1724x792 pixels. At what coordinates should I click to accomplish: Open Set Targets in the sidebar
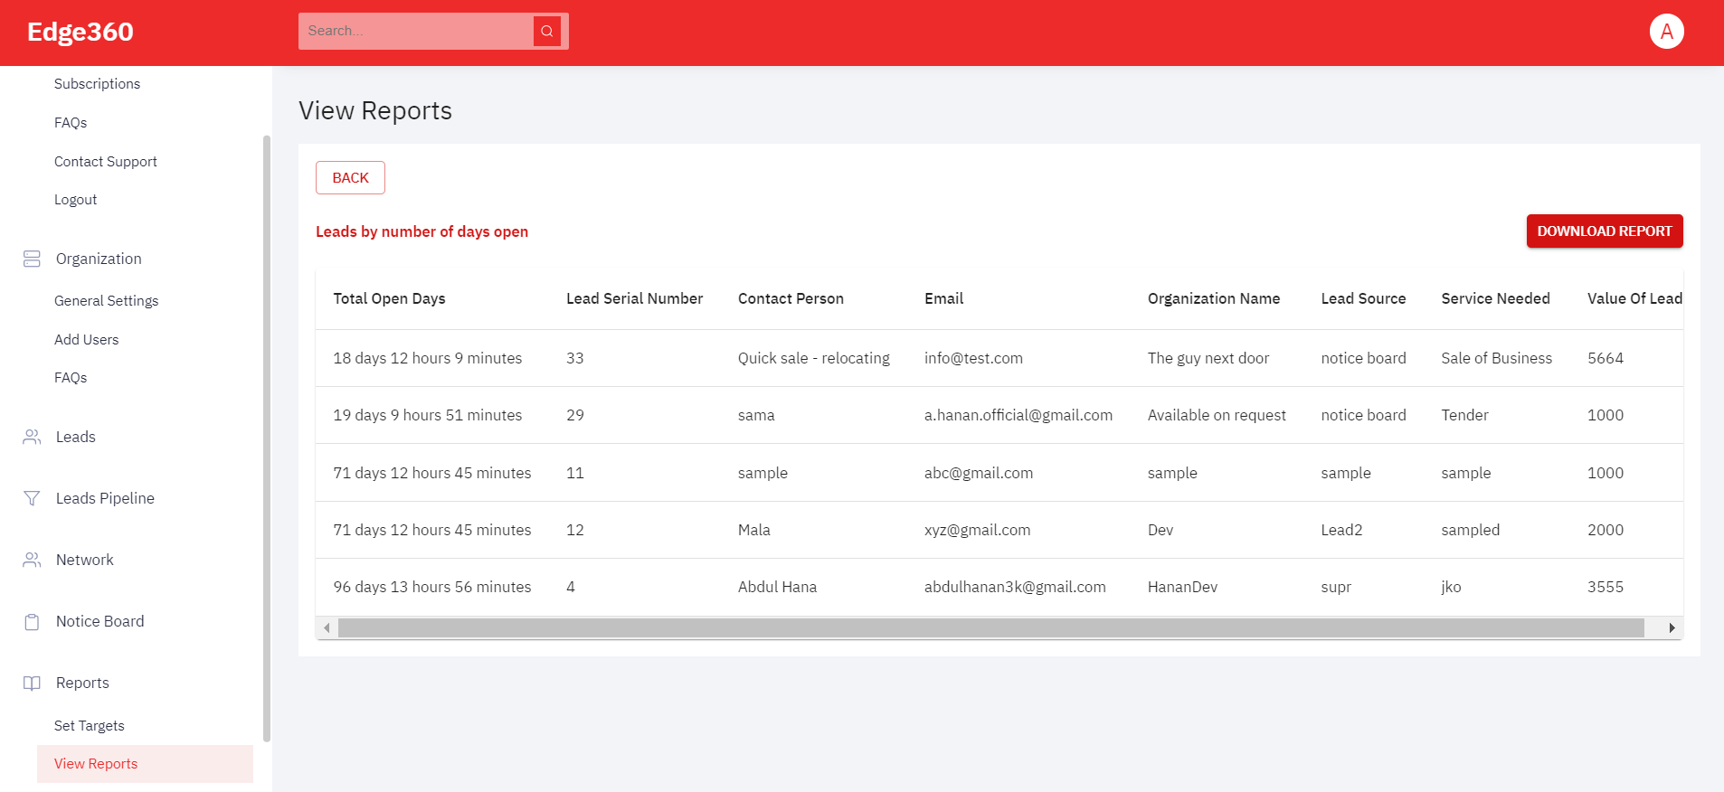pos(90,726)
